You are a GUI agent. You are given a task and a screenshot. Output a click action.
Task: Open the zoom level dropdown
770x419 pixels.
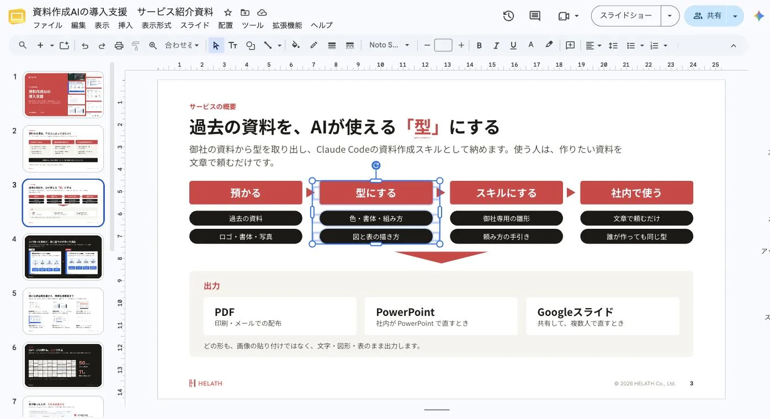click(x=182, y=45)
